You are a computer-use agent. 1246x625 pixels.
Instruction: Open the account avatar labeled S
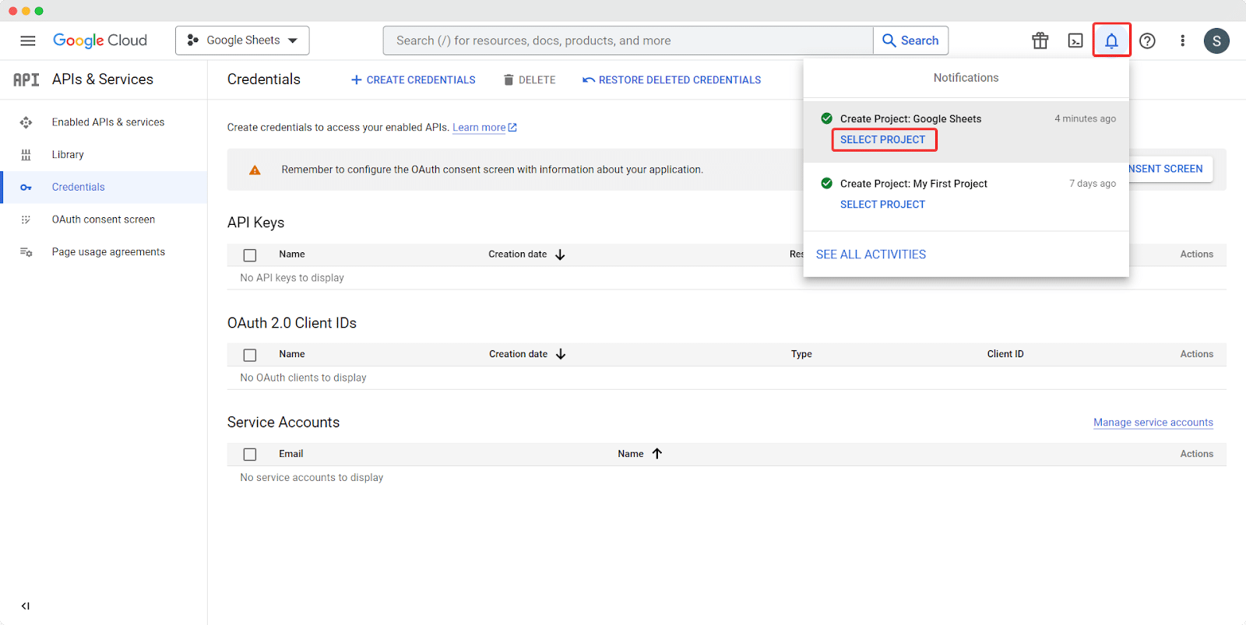pyautogui.click(x=1216, y=40)
